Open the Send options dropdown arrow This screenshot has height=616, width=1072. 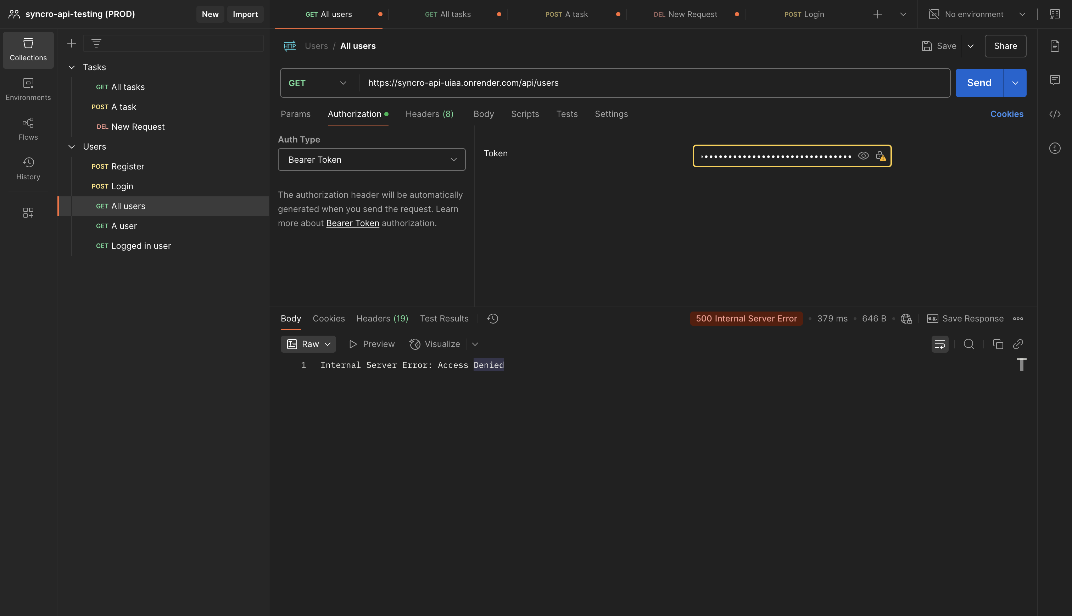(1015, 83)
